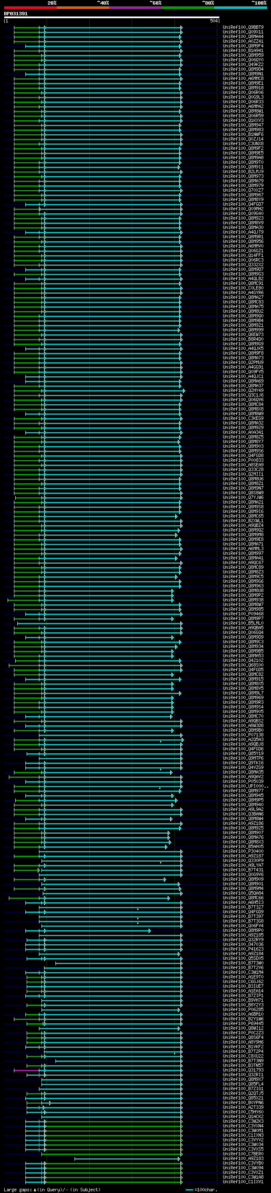Click the UniRef100_Q31793 label
The width and height of the screenshot is (271, 1193).
[x=243, y=1070]
